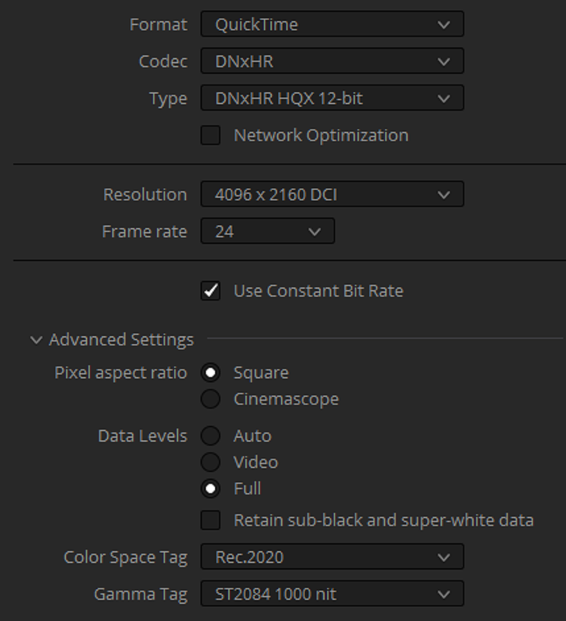This screenshot has height=621, width=566.
Task: Set Data Levels to Full
Action: point(210,488)
